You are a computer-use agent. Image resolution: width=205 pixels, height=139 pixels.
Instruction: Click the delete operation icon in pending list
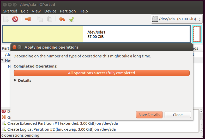pyautogui.click(x=4, y=111)
